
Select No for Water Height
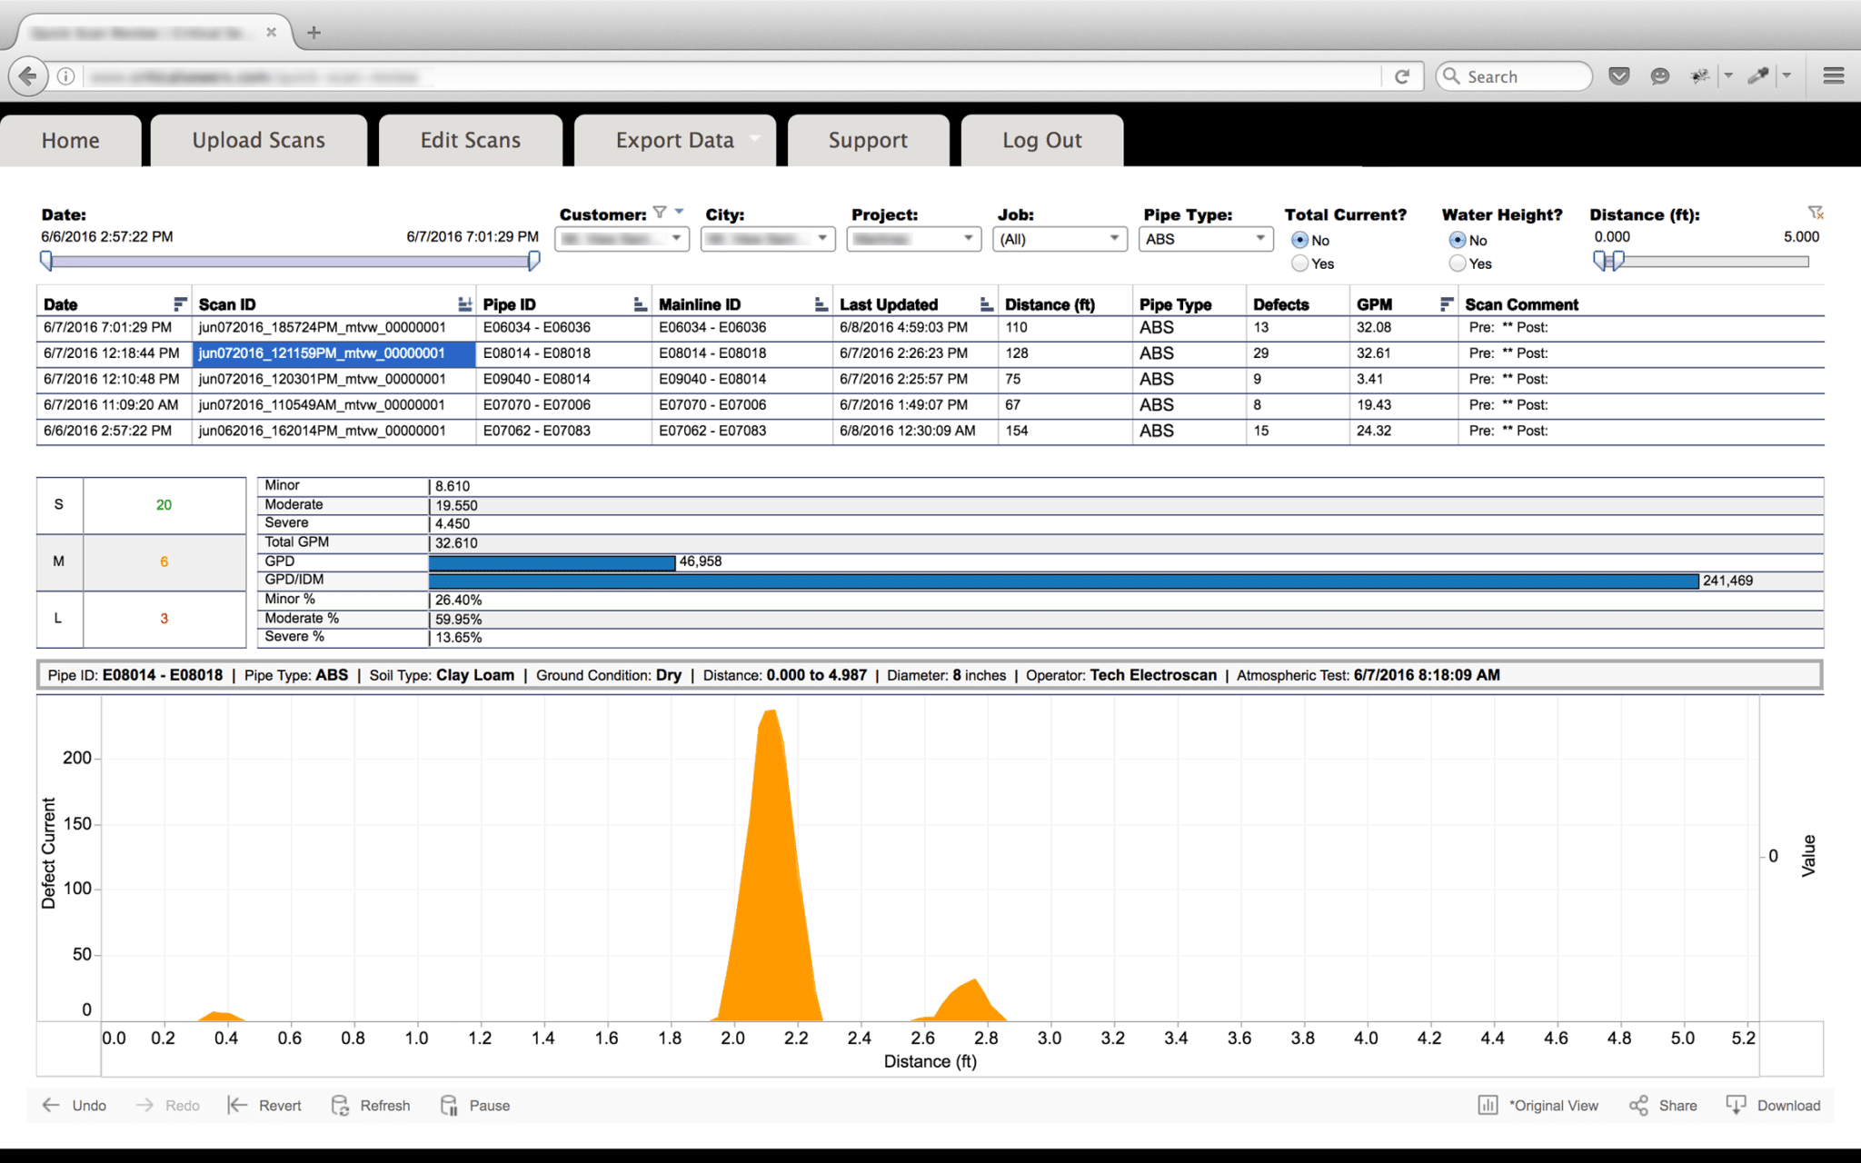coord(1458,240)
